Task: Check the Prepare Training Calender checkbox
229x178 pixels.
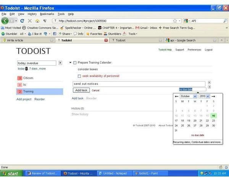Action: coord(75,63)
